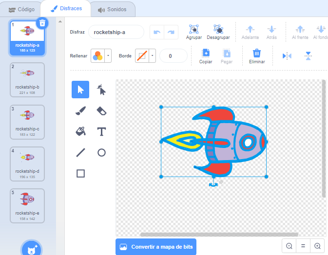328x255 pixels.
Task: Select the arrow Select tool
Action: coord(80,90)
